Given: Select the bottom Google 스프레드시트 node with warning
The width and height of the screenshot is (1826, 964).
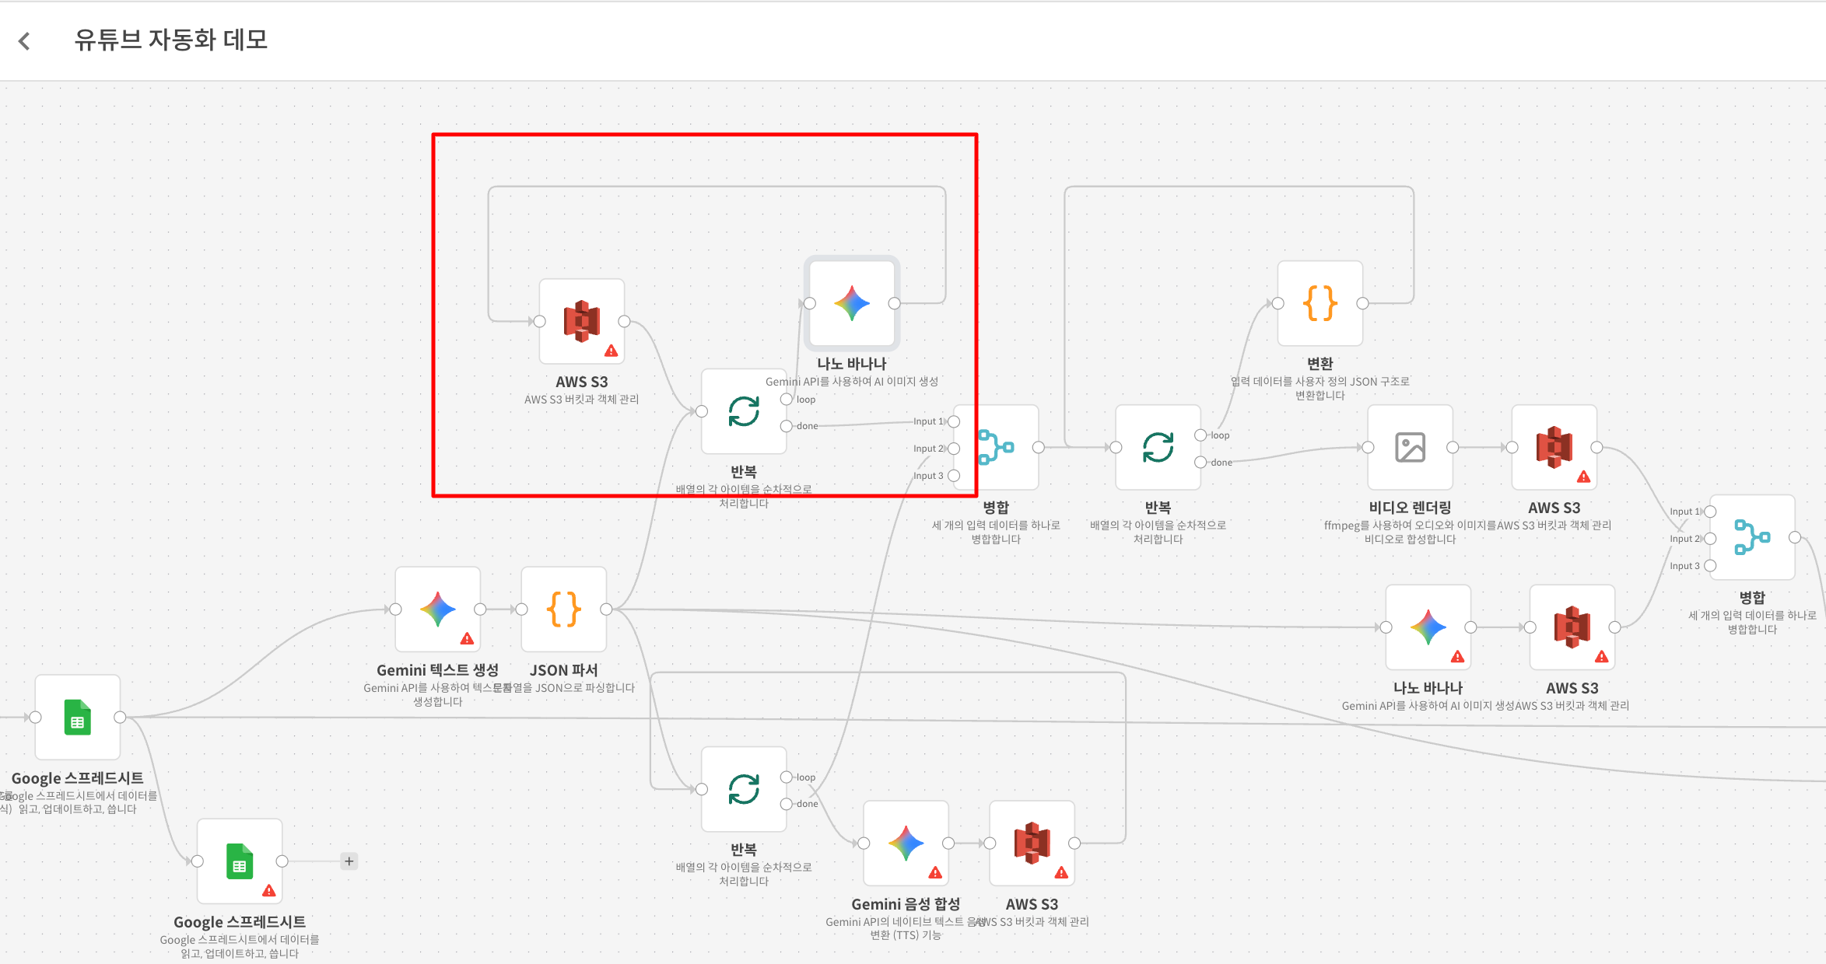Looking at the screenshot, I should (240, 861).
